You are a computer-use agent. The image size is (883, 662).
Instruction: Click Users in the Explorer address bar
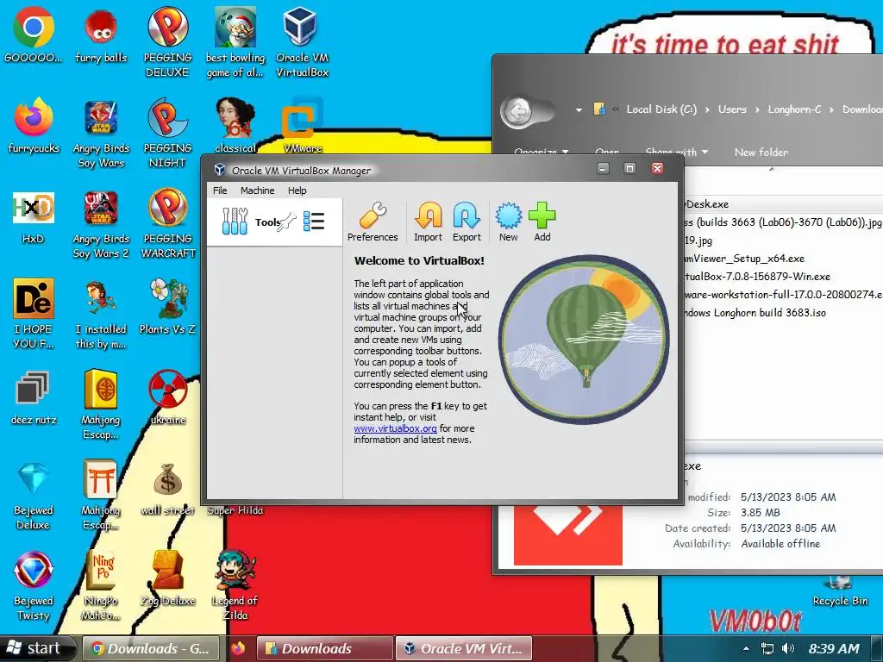point(732,109)
